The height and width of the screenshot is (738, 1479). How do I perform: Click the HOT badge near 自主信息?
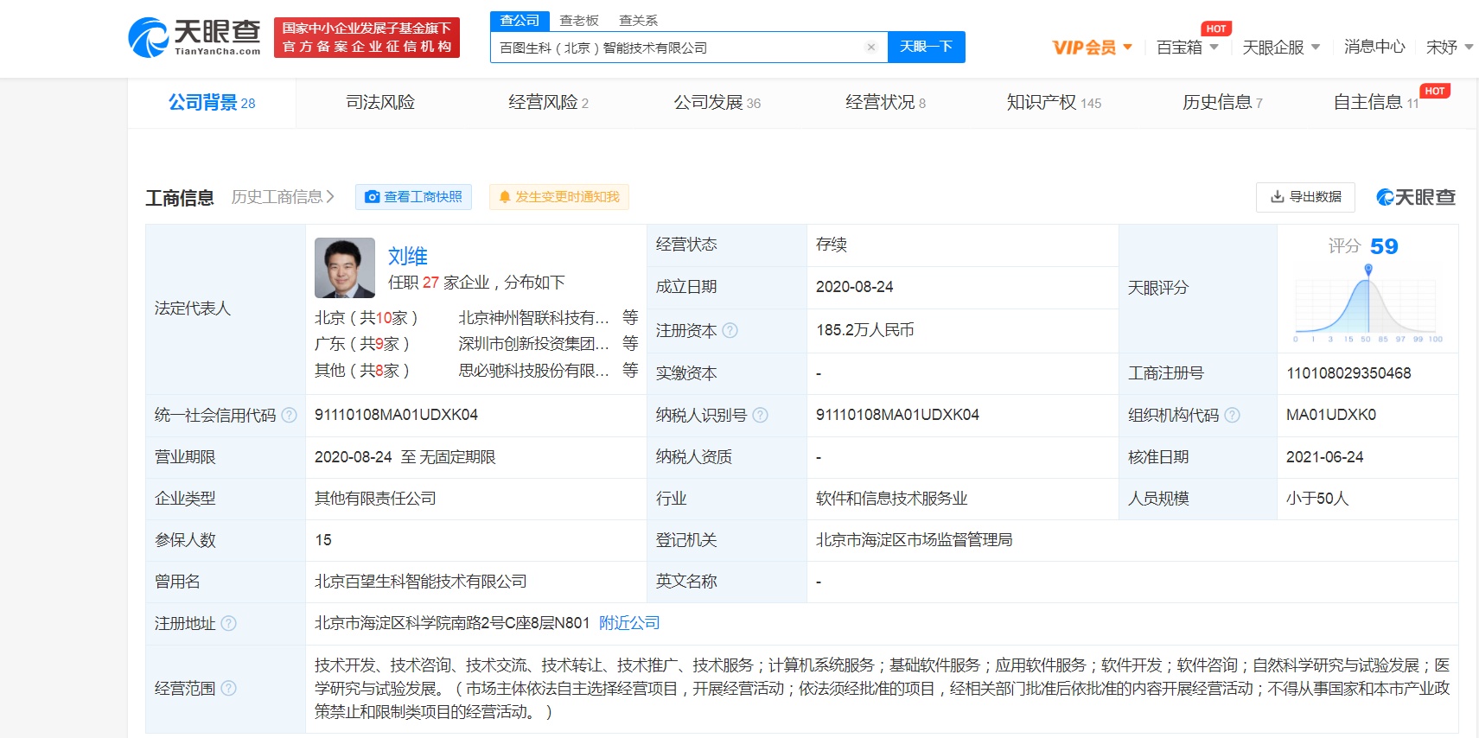pos(1435,91)
